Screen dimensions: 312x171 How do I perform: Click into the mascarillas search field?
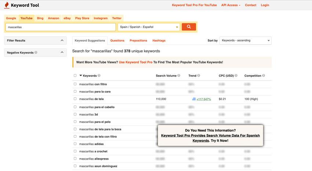tap(61, 27)
